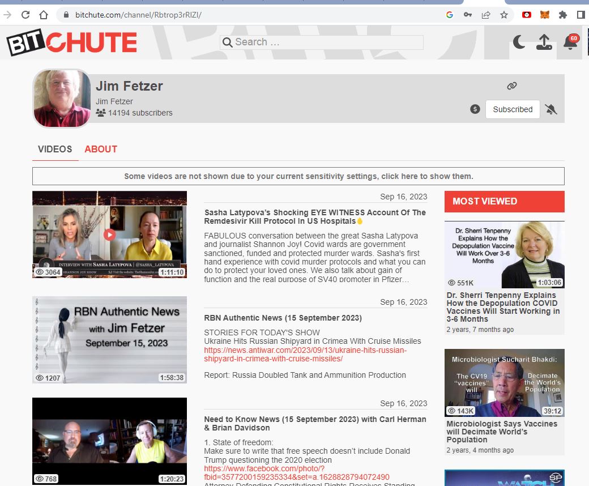Screen dimensions: 589x486
Task: Click the search magnifier icon
Action: [x=227, y=42]
